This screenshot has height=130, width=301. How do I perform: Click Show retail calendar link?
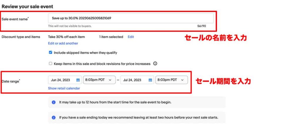64,88
